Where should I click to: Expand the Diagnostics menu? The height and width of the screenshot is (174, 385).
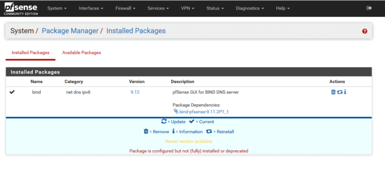pyautogui.click(x=250, y=8)
